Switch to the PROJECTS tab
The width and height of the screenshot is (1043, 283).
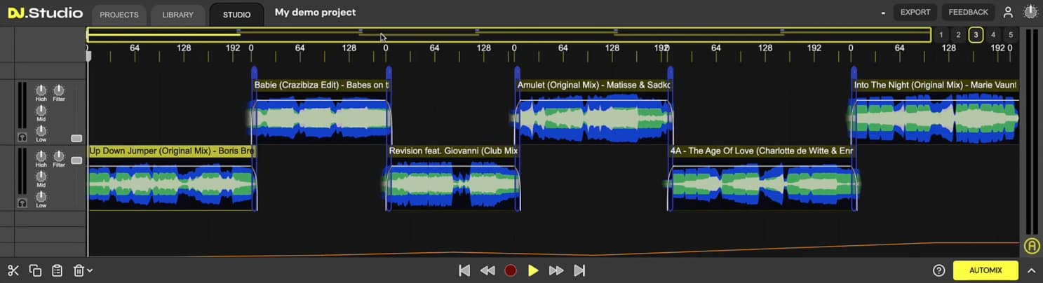(119, 15)
